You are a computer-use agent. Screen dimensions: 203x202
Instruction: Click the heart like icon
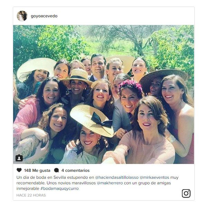click(19, 170)
